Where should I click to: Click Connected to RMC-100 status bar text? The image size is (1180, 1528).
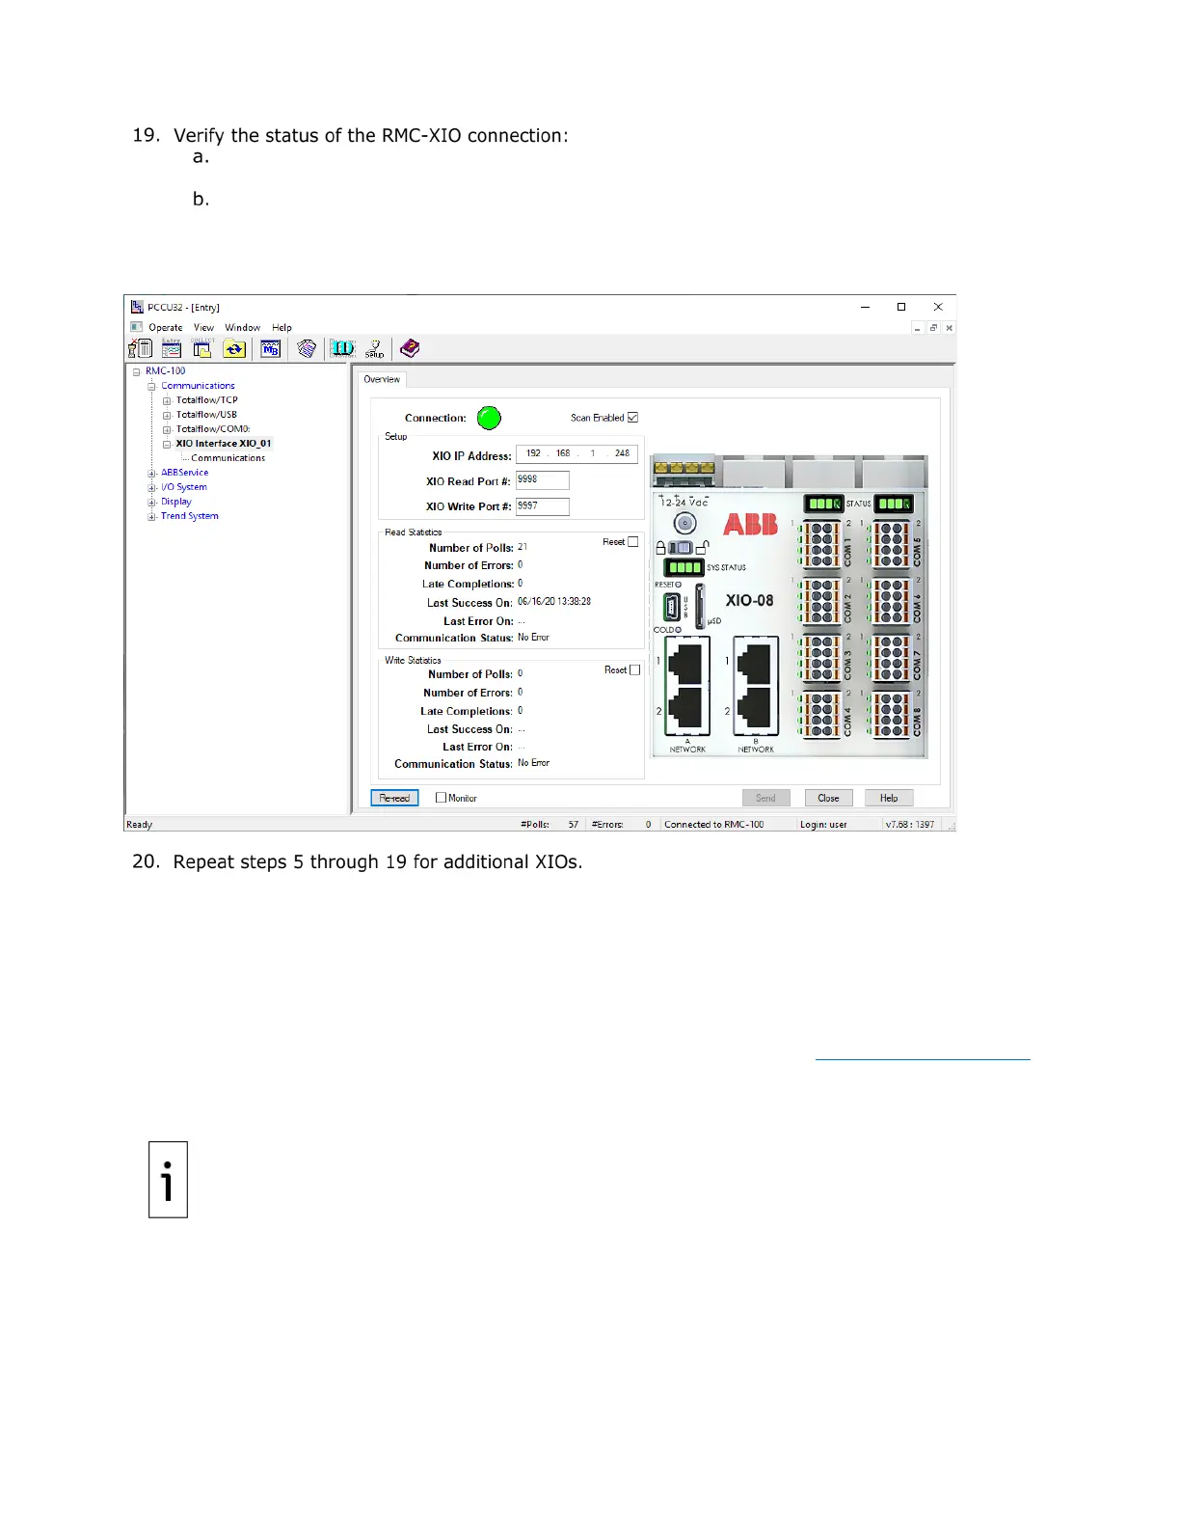(713, 825)
